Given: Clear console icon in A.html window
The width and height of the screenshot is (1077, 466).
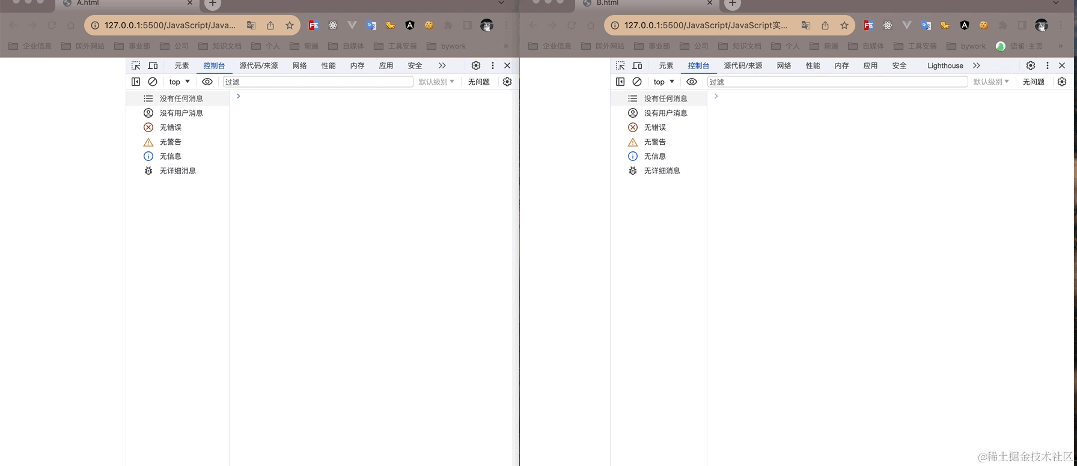Looking at the screenshot, I should point(153,82).
